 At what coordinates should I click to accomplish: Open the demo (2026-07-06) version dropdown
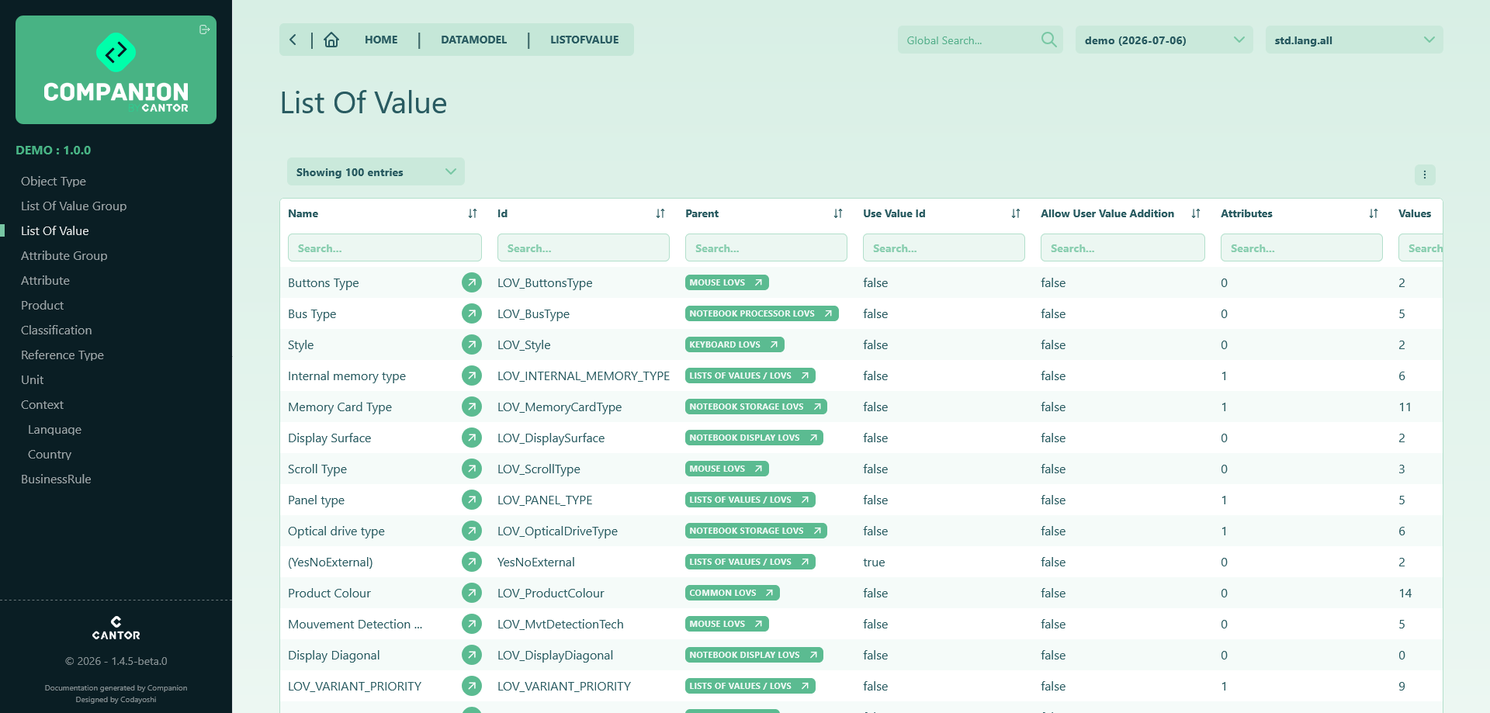1164,40
